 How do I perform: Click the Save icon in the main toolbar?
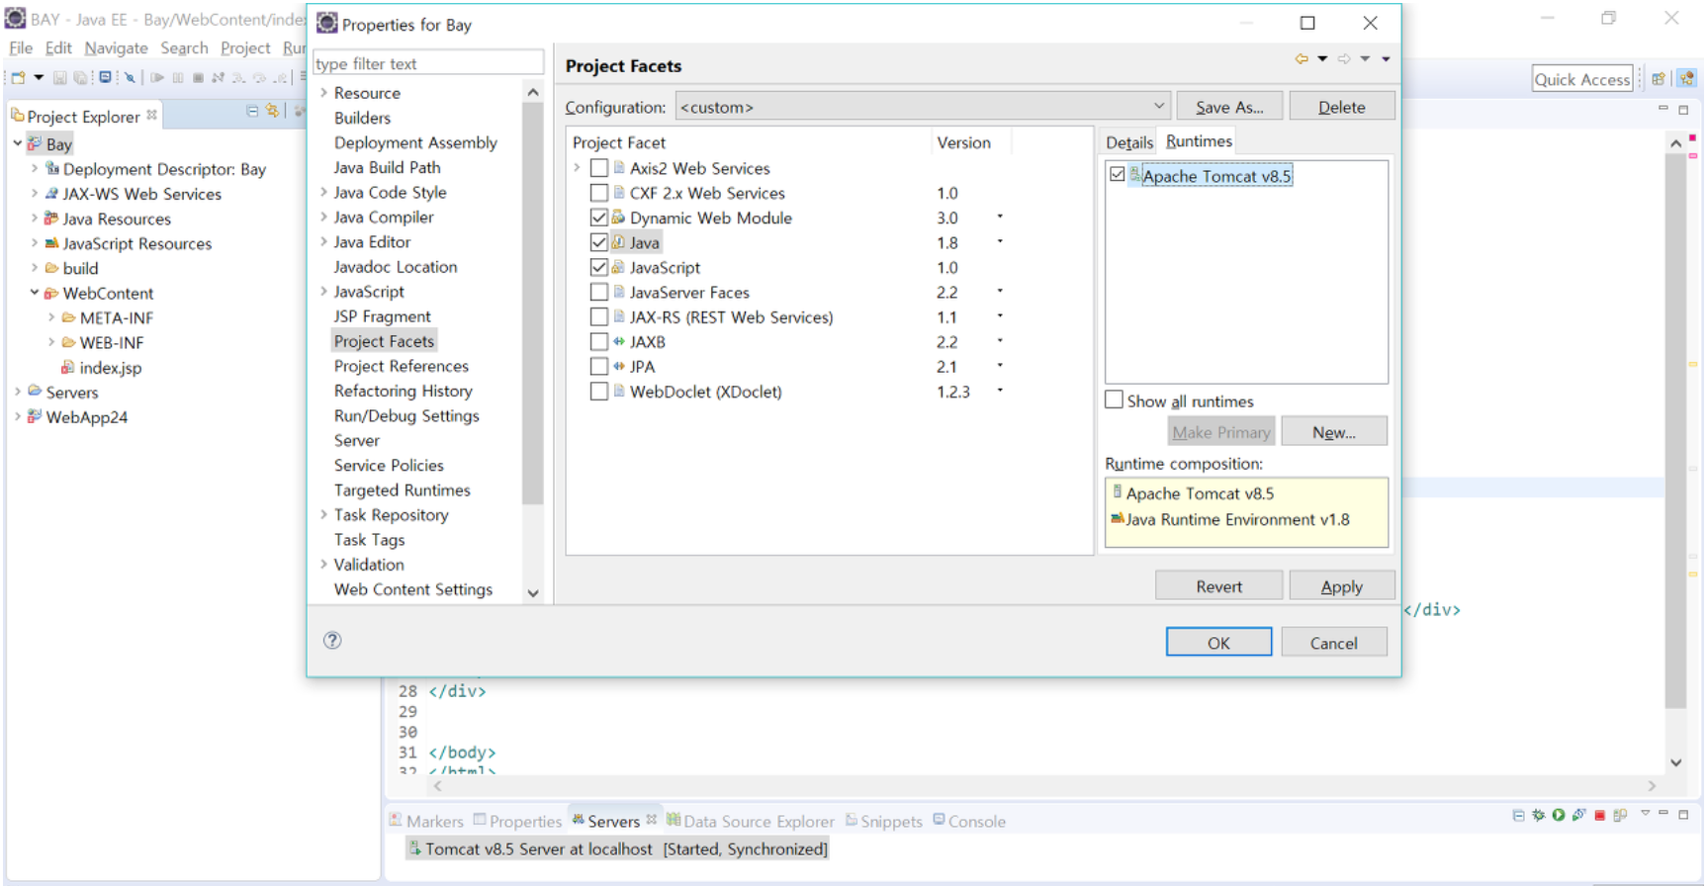pos(59,77)
